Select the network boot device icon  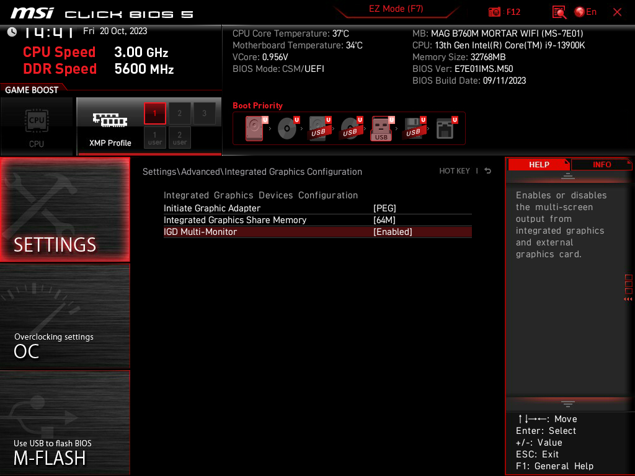pos(446,128)
